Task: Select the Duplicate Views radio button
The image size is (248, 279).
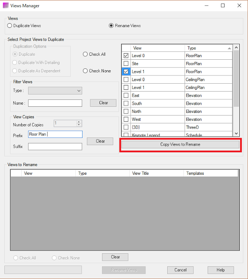Action: [10, 26]
